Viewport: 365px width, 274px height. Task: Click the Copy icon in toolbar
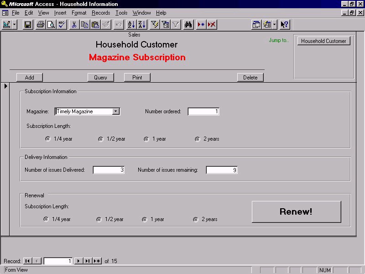85,25
